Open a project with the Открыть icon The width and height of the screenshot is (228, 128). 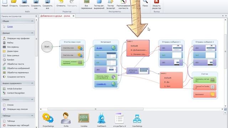14,4
